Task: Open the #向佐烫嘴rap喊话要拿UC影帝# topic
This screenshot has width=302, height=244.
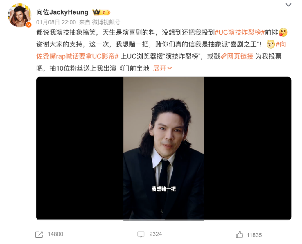Action: pyautogui.click(x=78, y=56)
